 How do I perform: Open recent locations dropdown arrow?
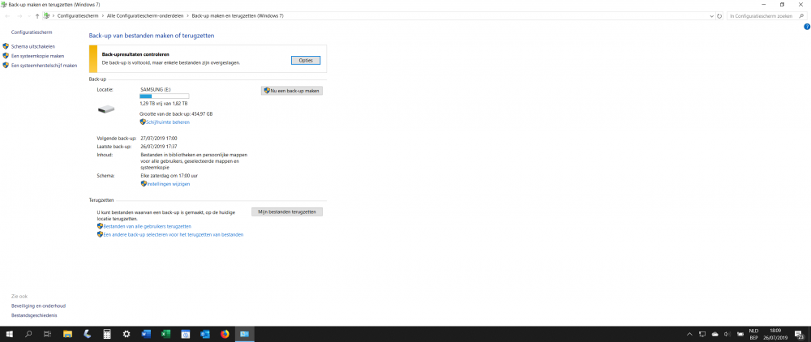coord(28,16)
